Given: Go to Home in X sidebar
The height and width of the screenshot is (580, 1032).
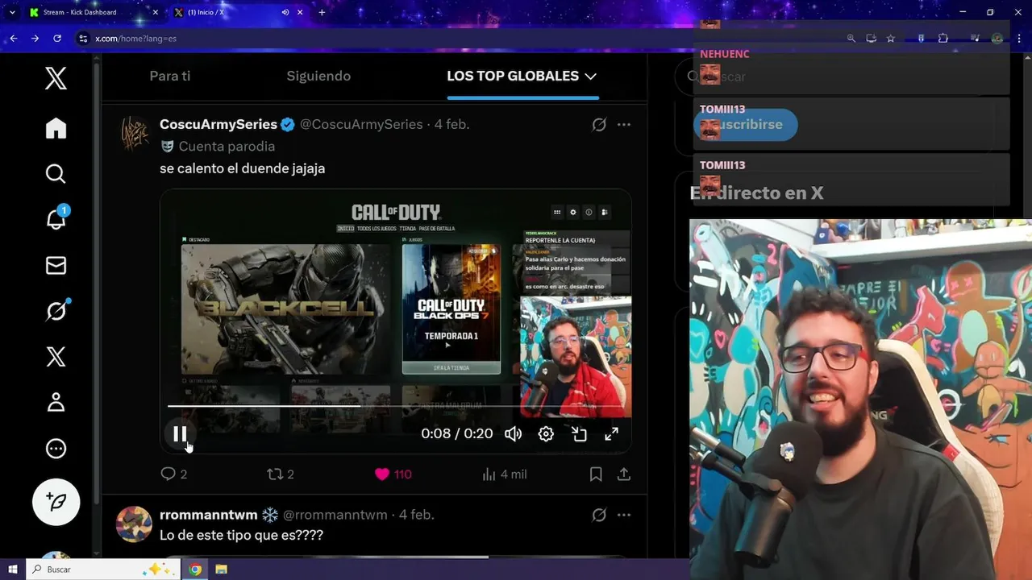Looking at the screenshot, I should [56, 128].
